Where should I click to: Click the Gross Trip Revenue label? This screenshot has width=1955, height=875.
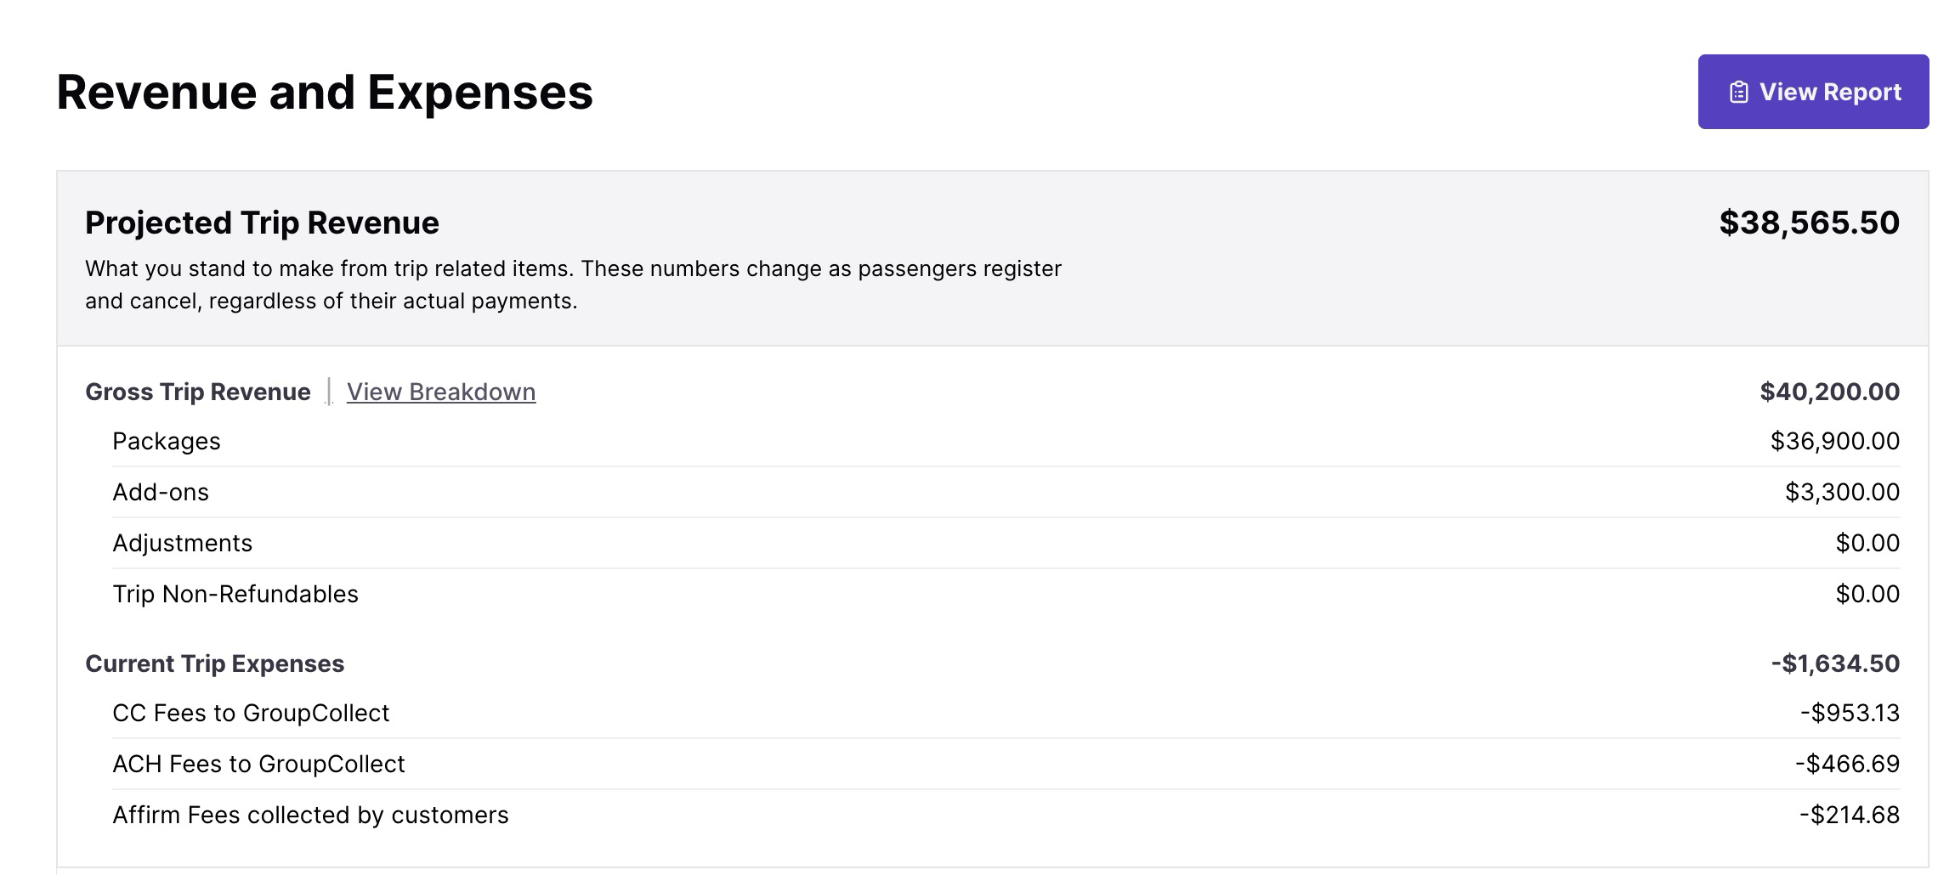tap(198, 392)
